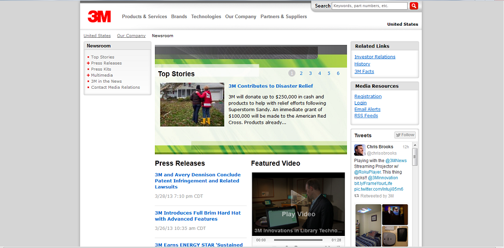Click the Tweets widget heading
This screenshot has height=248, width=504.
(x=363, y=135)
